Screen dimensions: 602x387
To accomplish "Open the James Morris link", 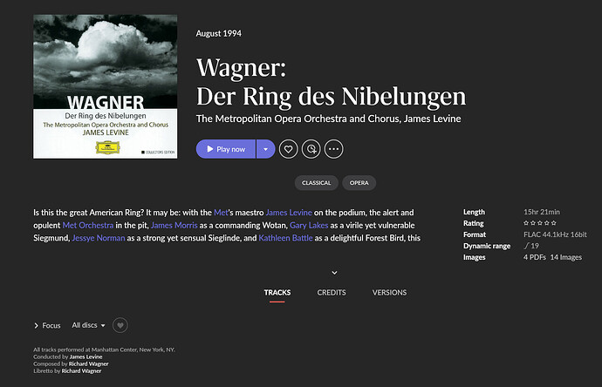I will (x=174, y=225).
